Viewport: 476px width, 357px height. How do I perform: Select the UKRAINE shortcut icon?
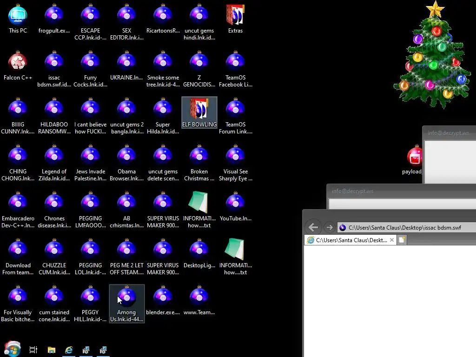click(x=126, y=66)
